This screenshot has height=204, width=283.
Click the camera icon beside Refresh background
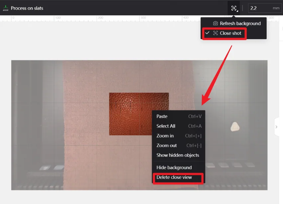click(x=215, y=24)
